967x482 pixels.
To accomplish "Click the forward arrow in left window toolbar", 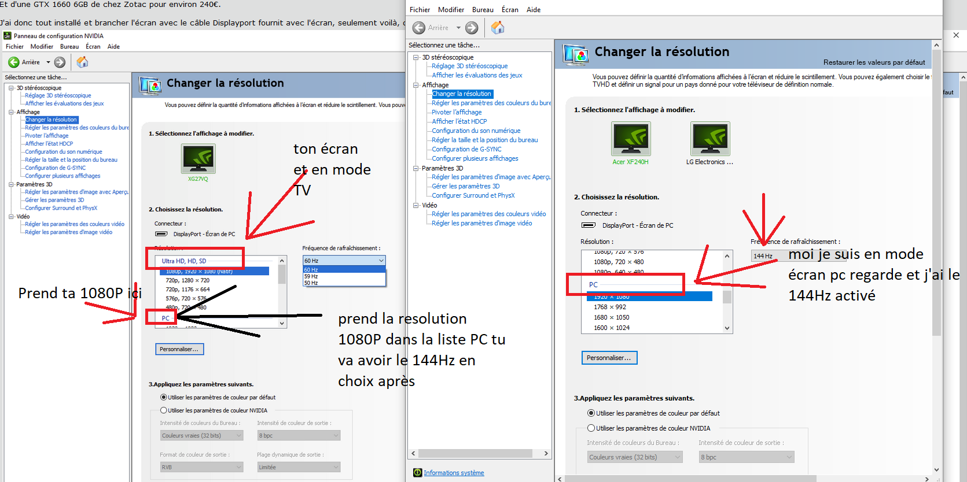I will [60, 62].
